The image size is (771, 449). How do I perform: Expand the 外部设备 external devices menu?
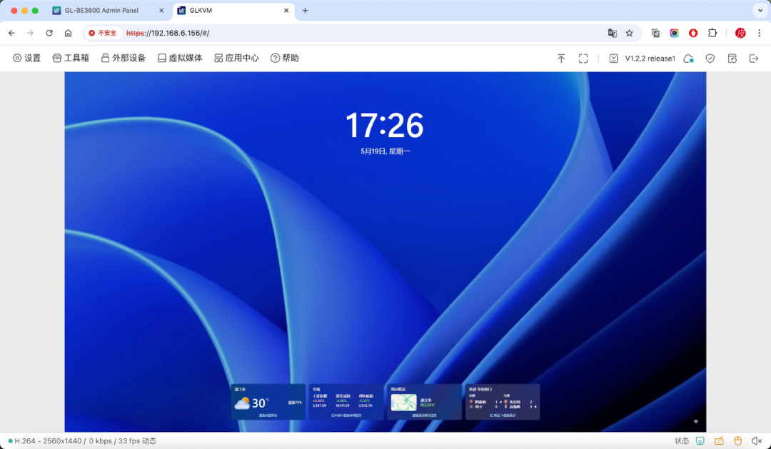click(123, 59)
